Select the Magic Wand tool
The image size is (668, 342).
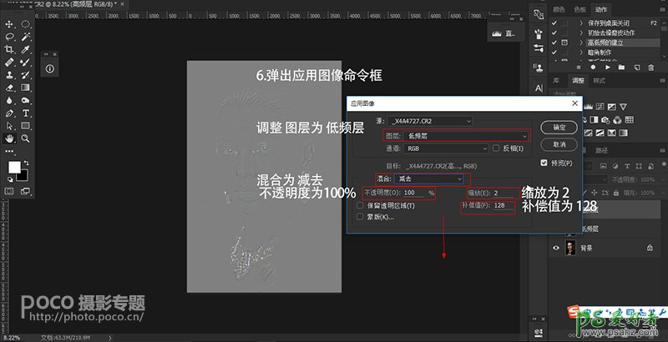click(26, 37)
